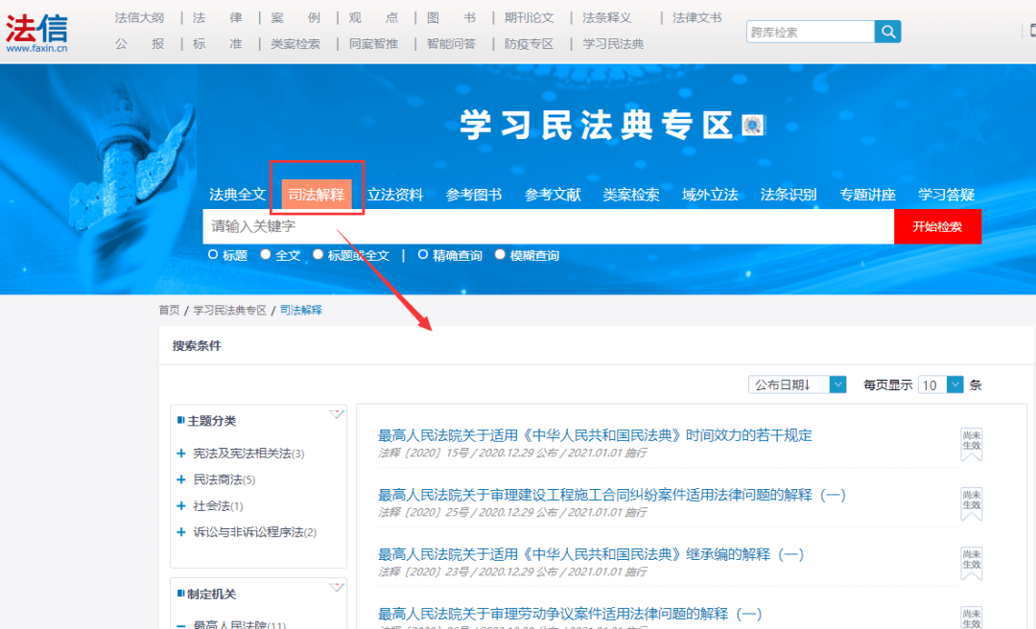Open the 每页显示 count dropdown

click(940, 384)
